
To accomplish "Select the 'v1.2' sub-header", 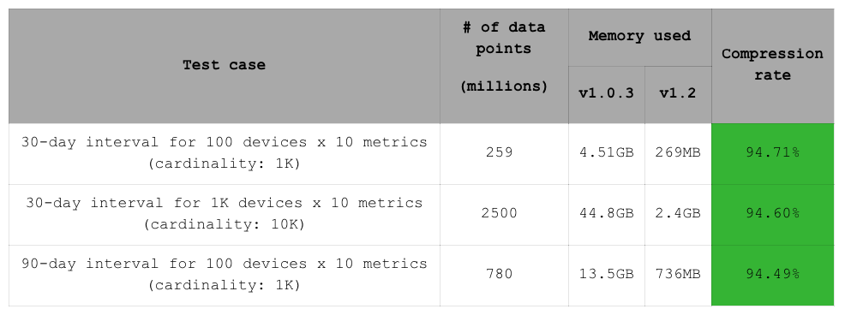I will click(x=678, y=95).
